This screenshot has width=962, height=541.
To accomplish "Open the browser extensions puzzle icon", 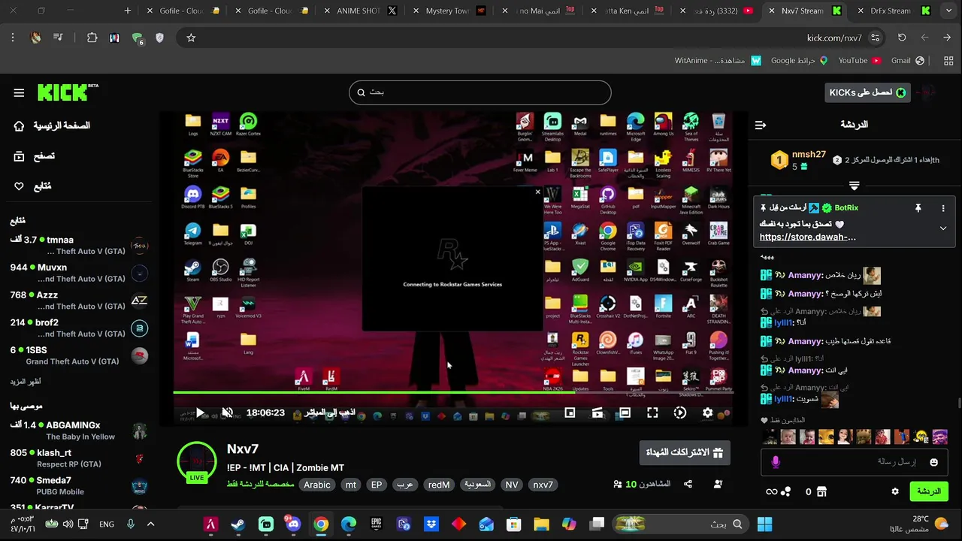I will [92, 38].
